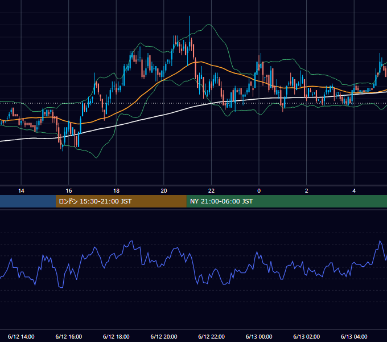
Task: Click the 6/12 14:00 date label
Action: pos(21,336)
